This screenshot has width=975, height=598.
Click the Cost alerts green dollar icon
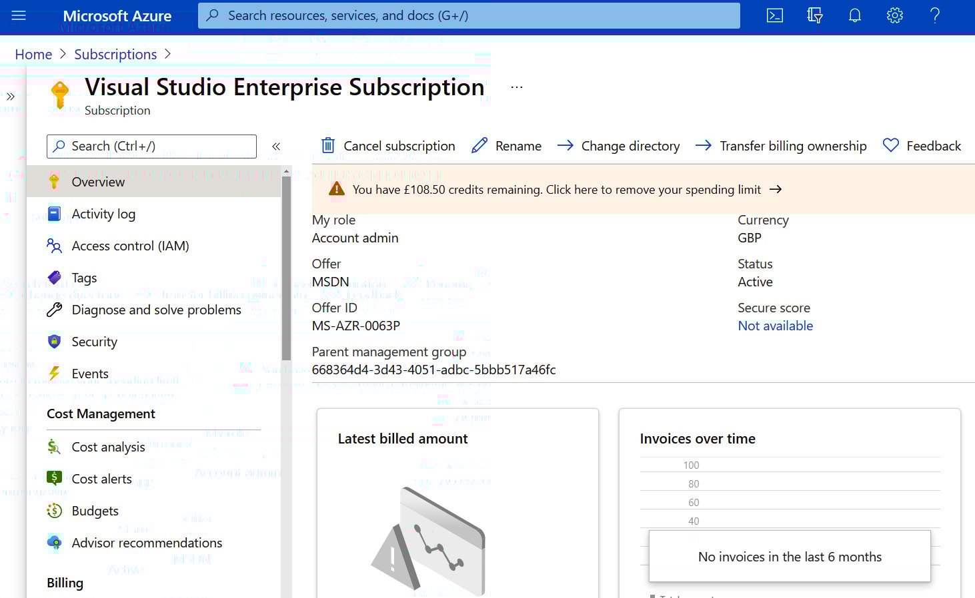(54, 477)
